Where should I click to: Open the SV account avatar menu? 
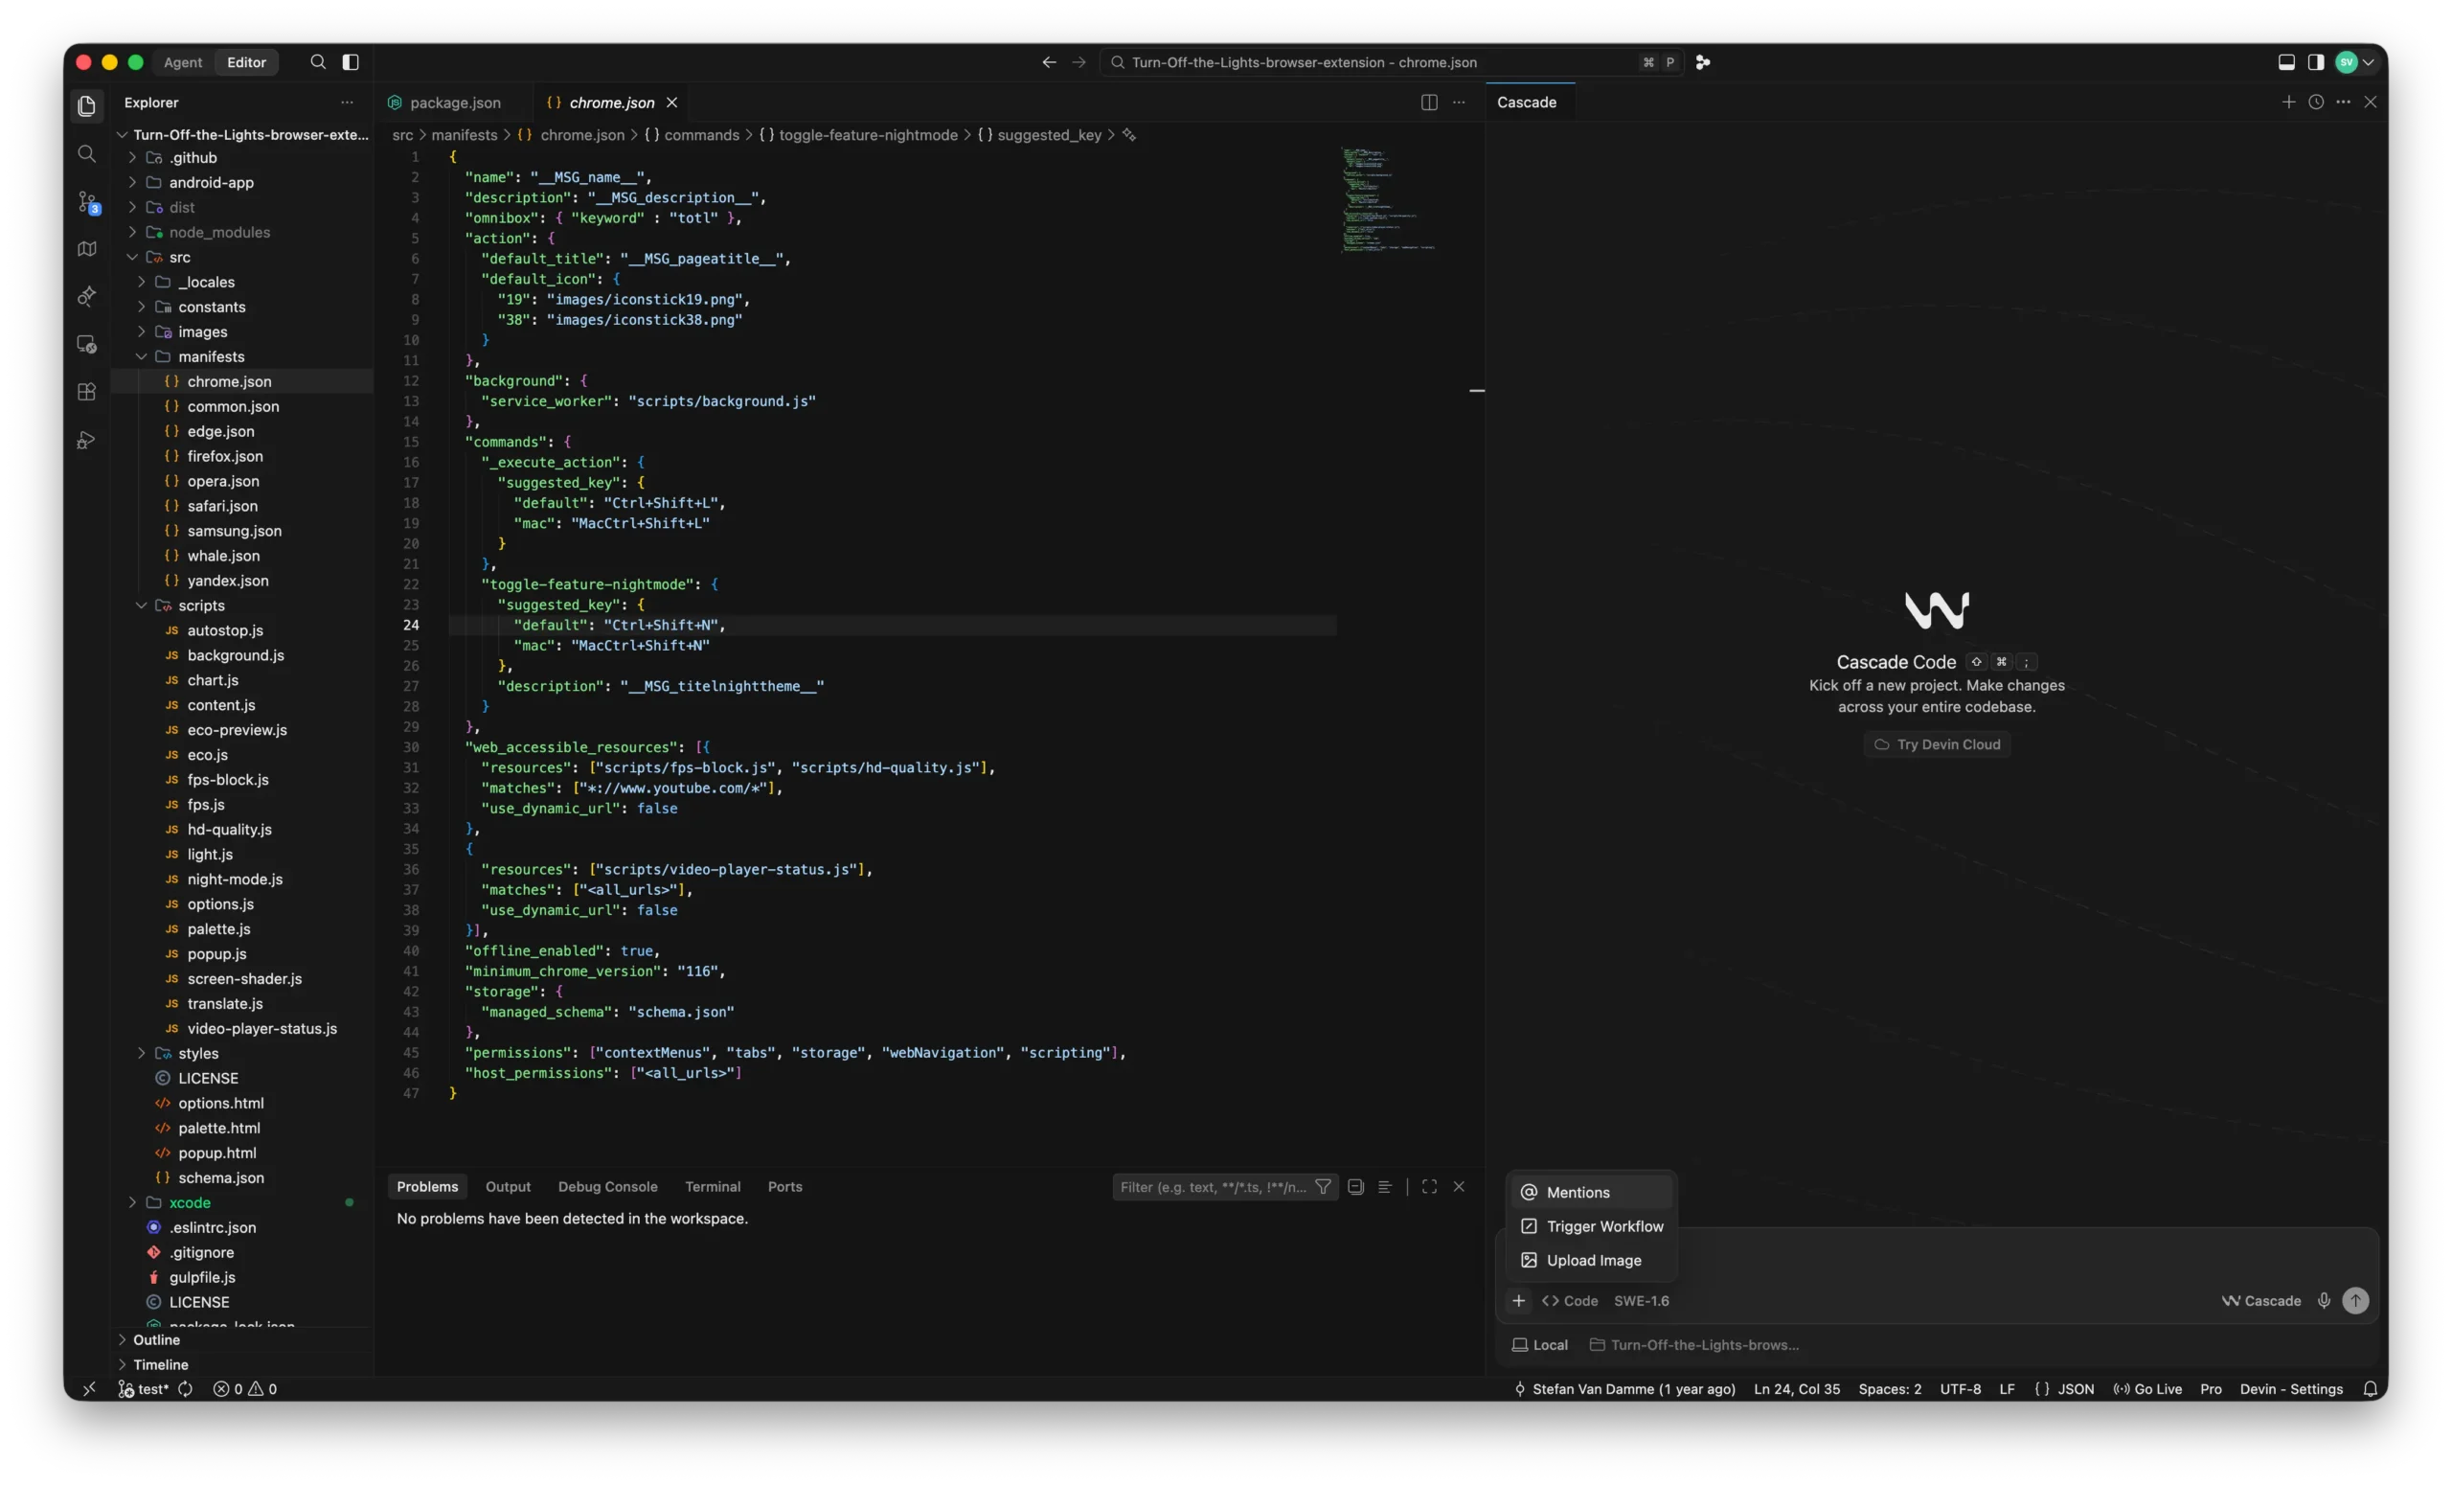[x=2354, y=61]
